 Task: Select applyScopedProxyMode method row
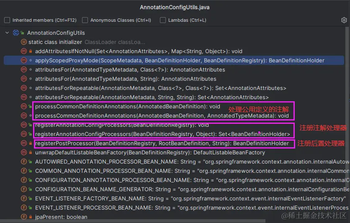174,60
